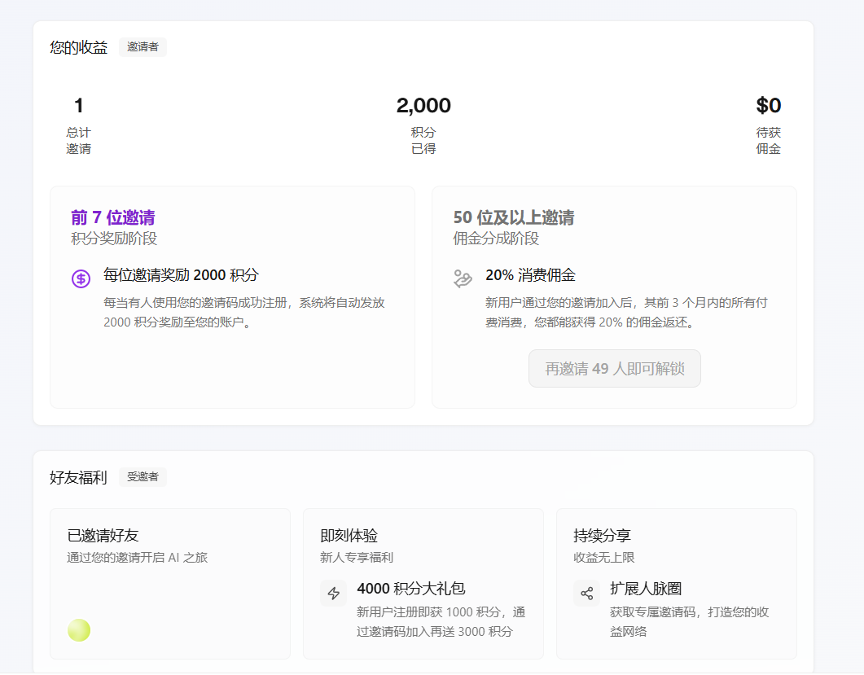
Task: Click the 50 位及以上邀请 heading
Action: (x=513, y=218)
